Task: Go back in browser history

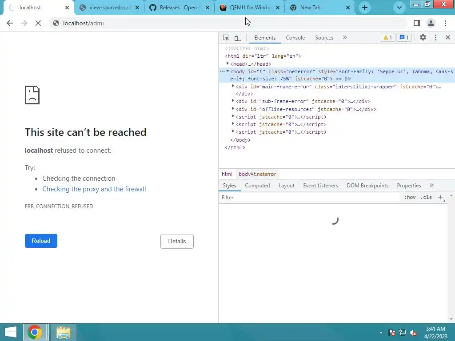Action: 10,23
